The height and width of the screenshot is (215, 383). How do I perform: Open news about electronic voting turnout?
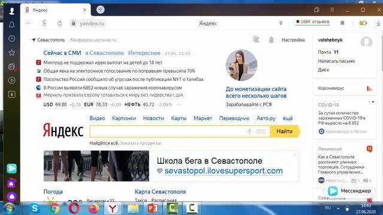[x=119, y=71]
